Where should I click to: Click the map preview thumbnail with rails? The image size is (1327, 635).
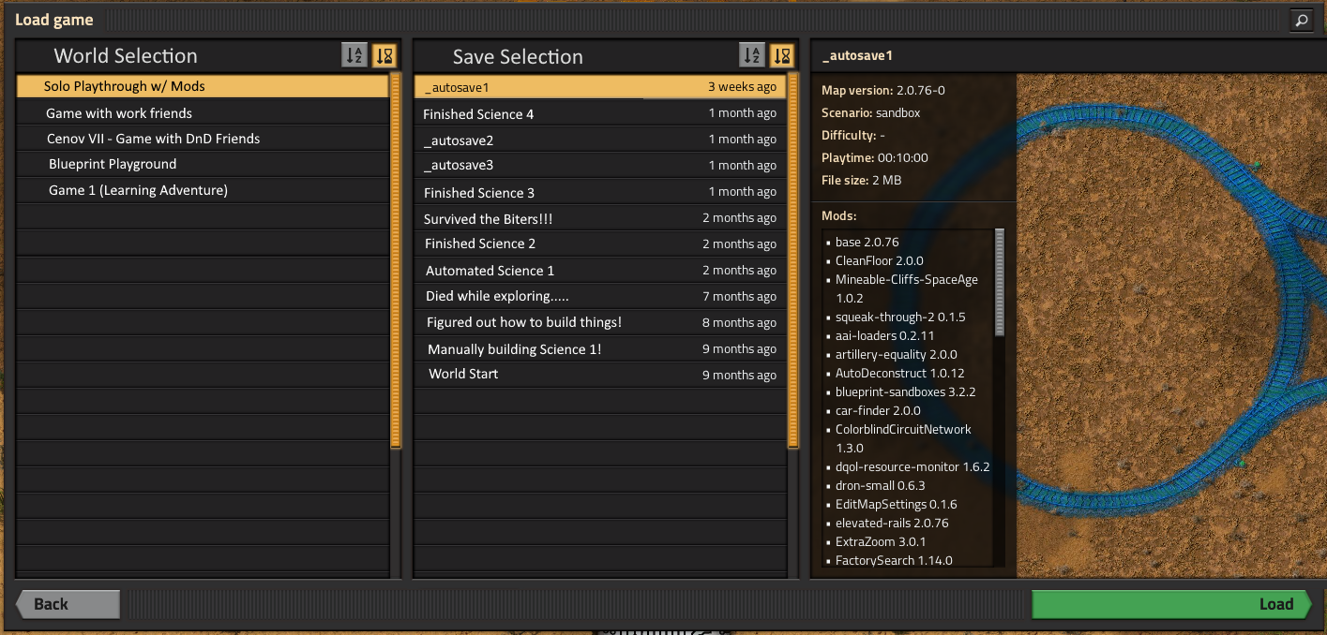tap(1171, 326)
